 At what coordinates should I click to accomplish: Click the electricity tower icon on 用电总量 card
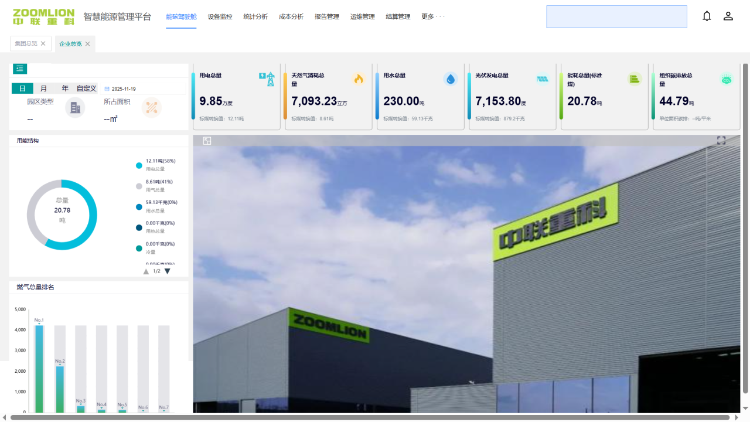267,79
